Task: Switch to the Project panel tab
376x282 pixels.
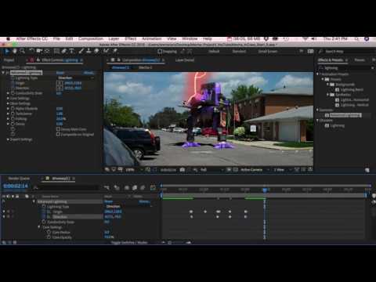Action: (x=9, y=60)
